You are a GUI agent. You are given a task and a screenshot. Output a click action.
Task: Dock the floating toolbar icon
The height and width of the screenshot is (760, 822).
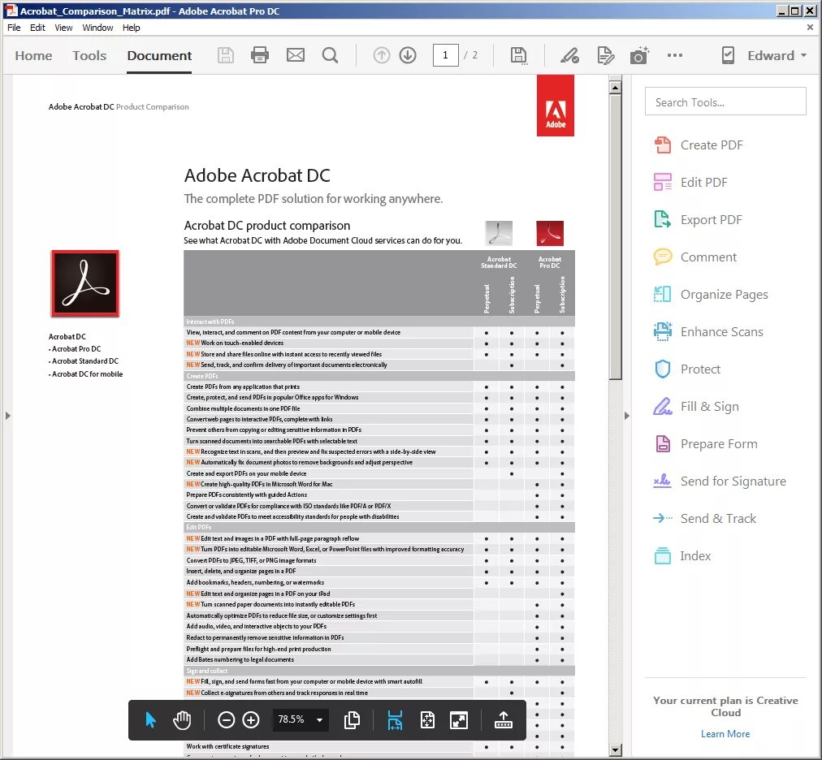point(504,720)
